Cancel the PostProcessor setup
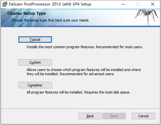Screen dimensions: 161x125 [144, 116]
